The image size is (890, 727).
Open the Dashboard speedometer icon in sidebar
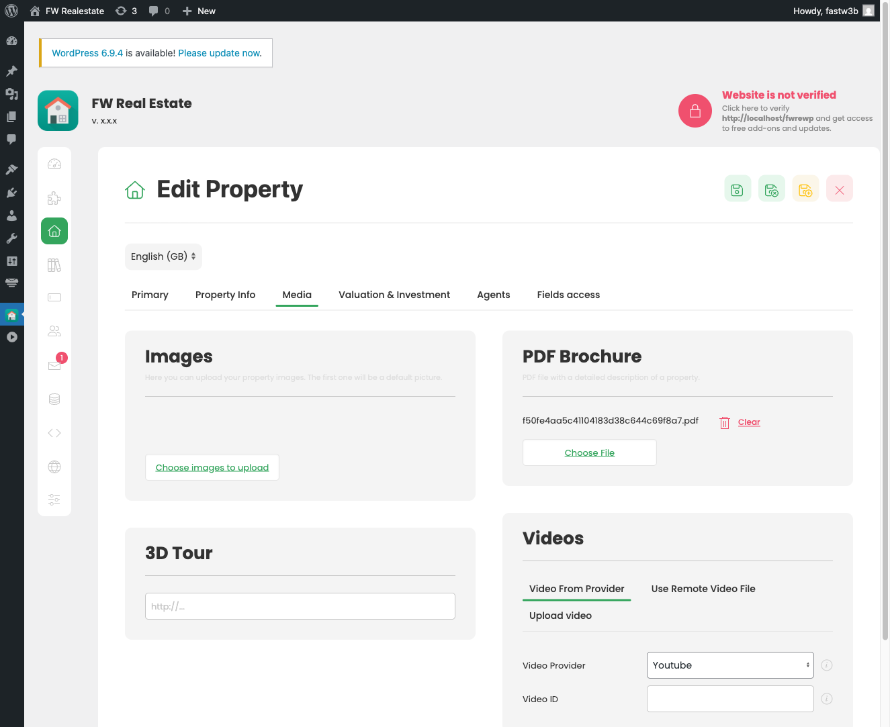coord(54,163)
